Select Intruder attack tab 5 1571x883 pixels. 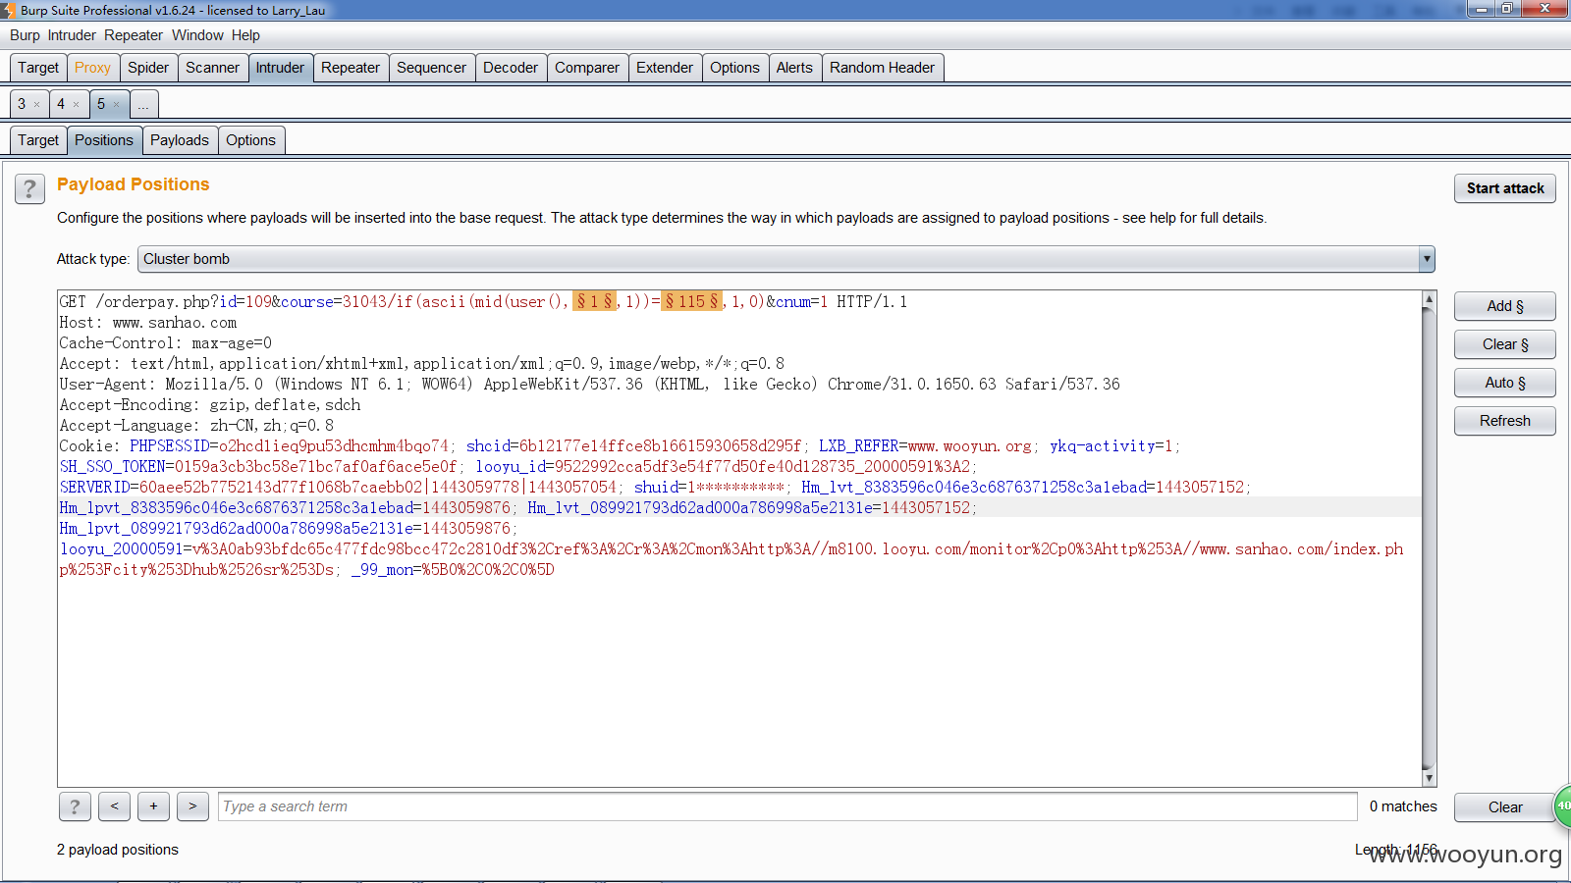point(100,104)
